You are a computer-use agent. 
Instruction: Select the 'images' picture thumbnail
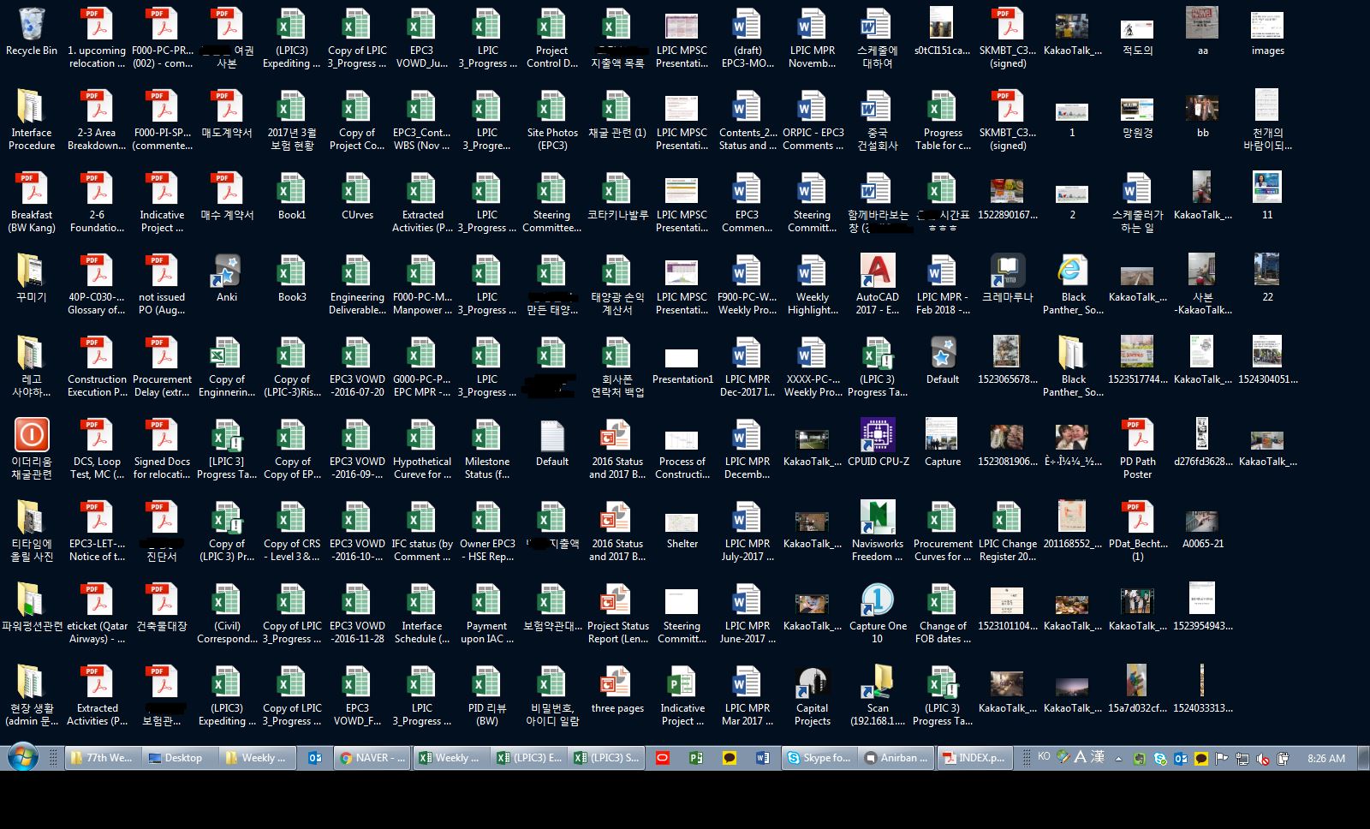pos(1267,33)
